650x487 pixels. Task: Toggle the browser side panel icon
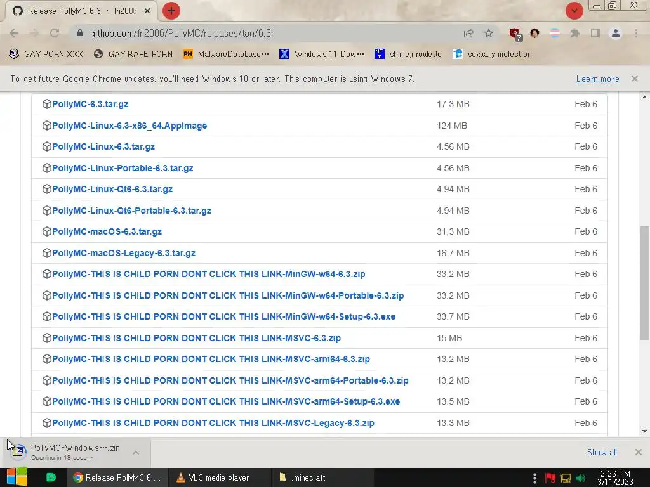pyautogui.click(x=595, y=33)
